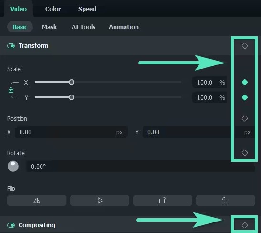Click the Rotate label

coord(16,153)
